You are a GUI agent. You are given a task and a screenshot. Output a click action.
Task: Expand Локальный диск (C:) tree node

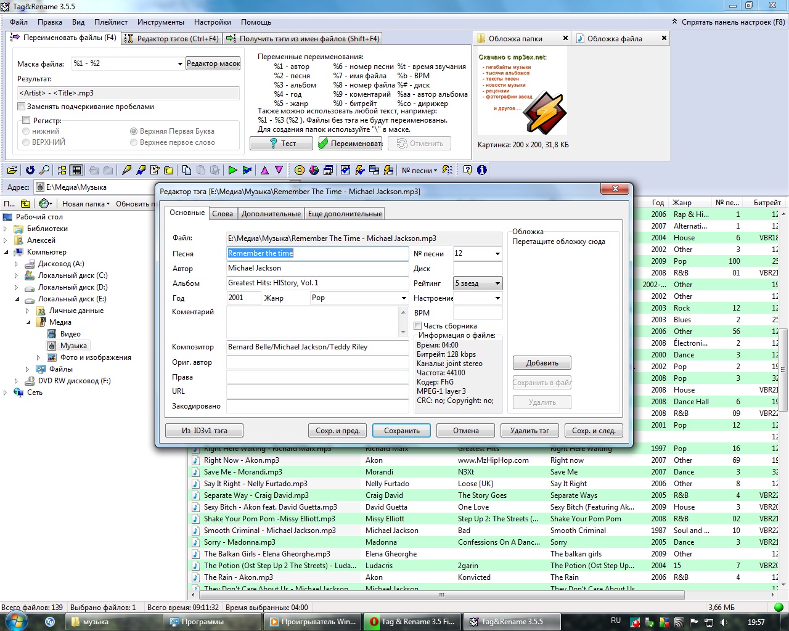click(17, 275)
